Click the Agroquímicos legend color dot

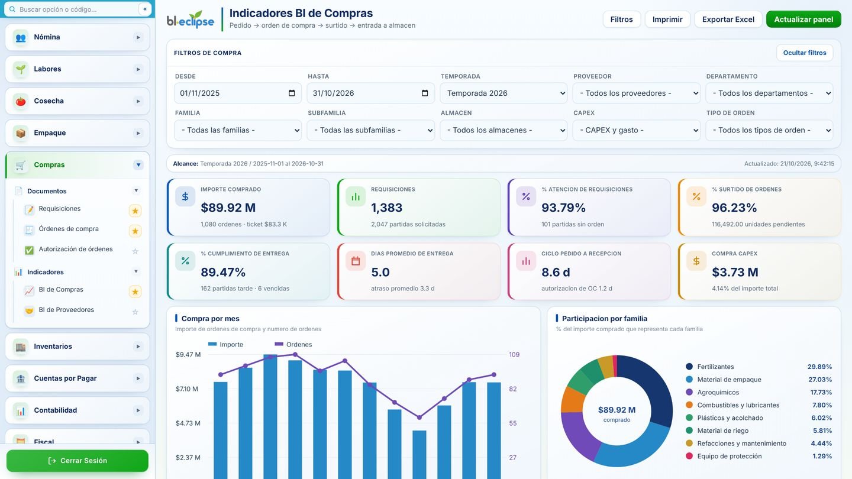point(689,392)
